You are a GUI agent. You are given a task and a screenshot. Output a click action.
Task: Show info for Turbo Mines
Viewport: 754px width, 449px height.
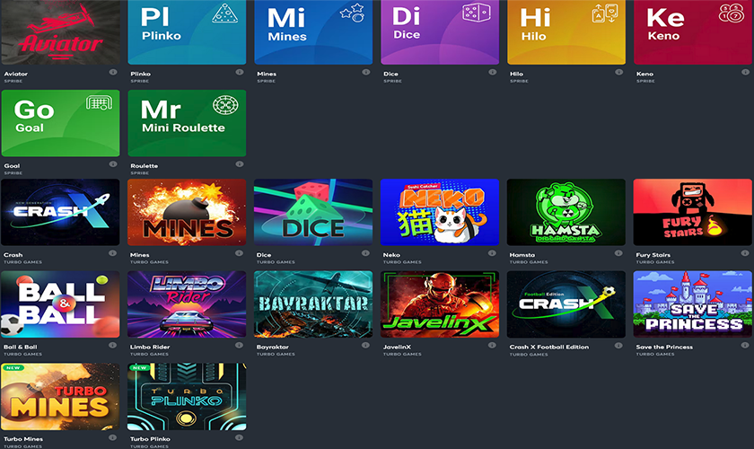[x=112, y=437]
